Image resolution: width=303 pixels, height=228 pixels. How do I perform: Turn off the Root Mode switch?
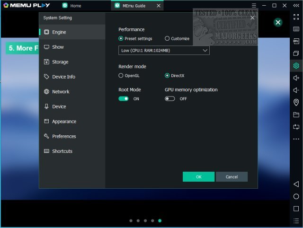coord(124,99)
